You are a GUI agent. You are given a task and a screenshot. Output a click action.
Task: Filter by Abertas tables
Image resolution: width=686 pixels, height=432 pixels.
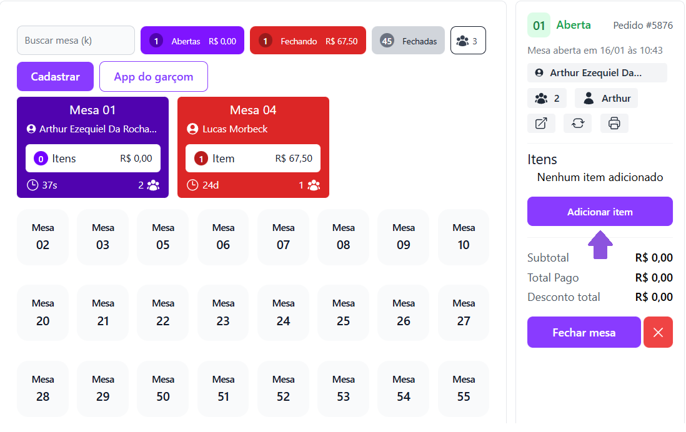pyautogui.click(x=192, y=41)
